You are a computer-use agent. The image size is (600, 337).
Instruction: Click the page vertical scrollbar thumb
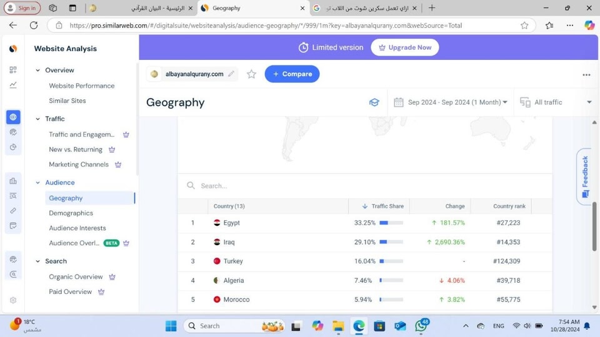tap(594, 227)
